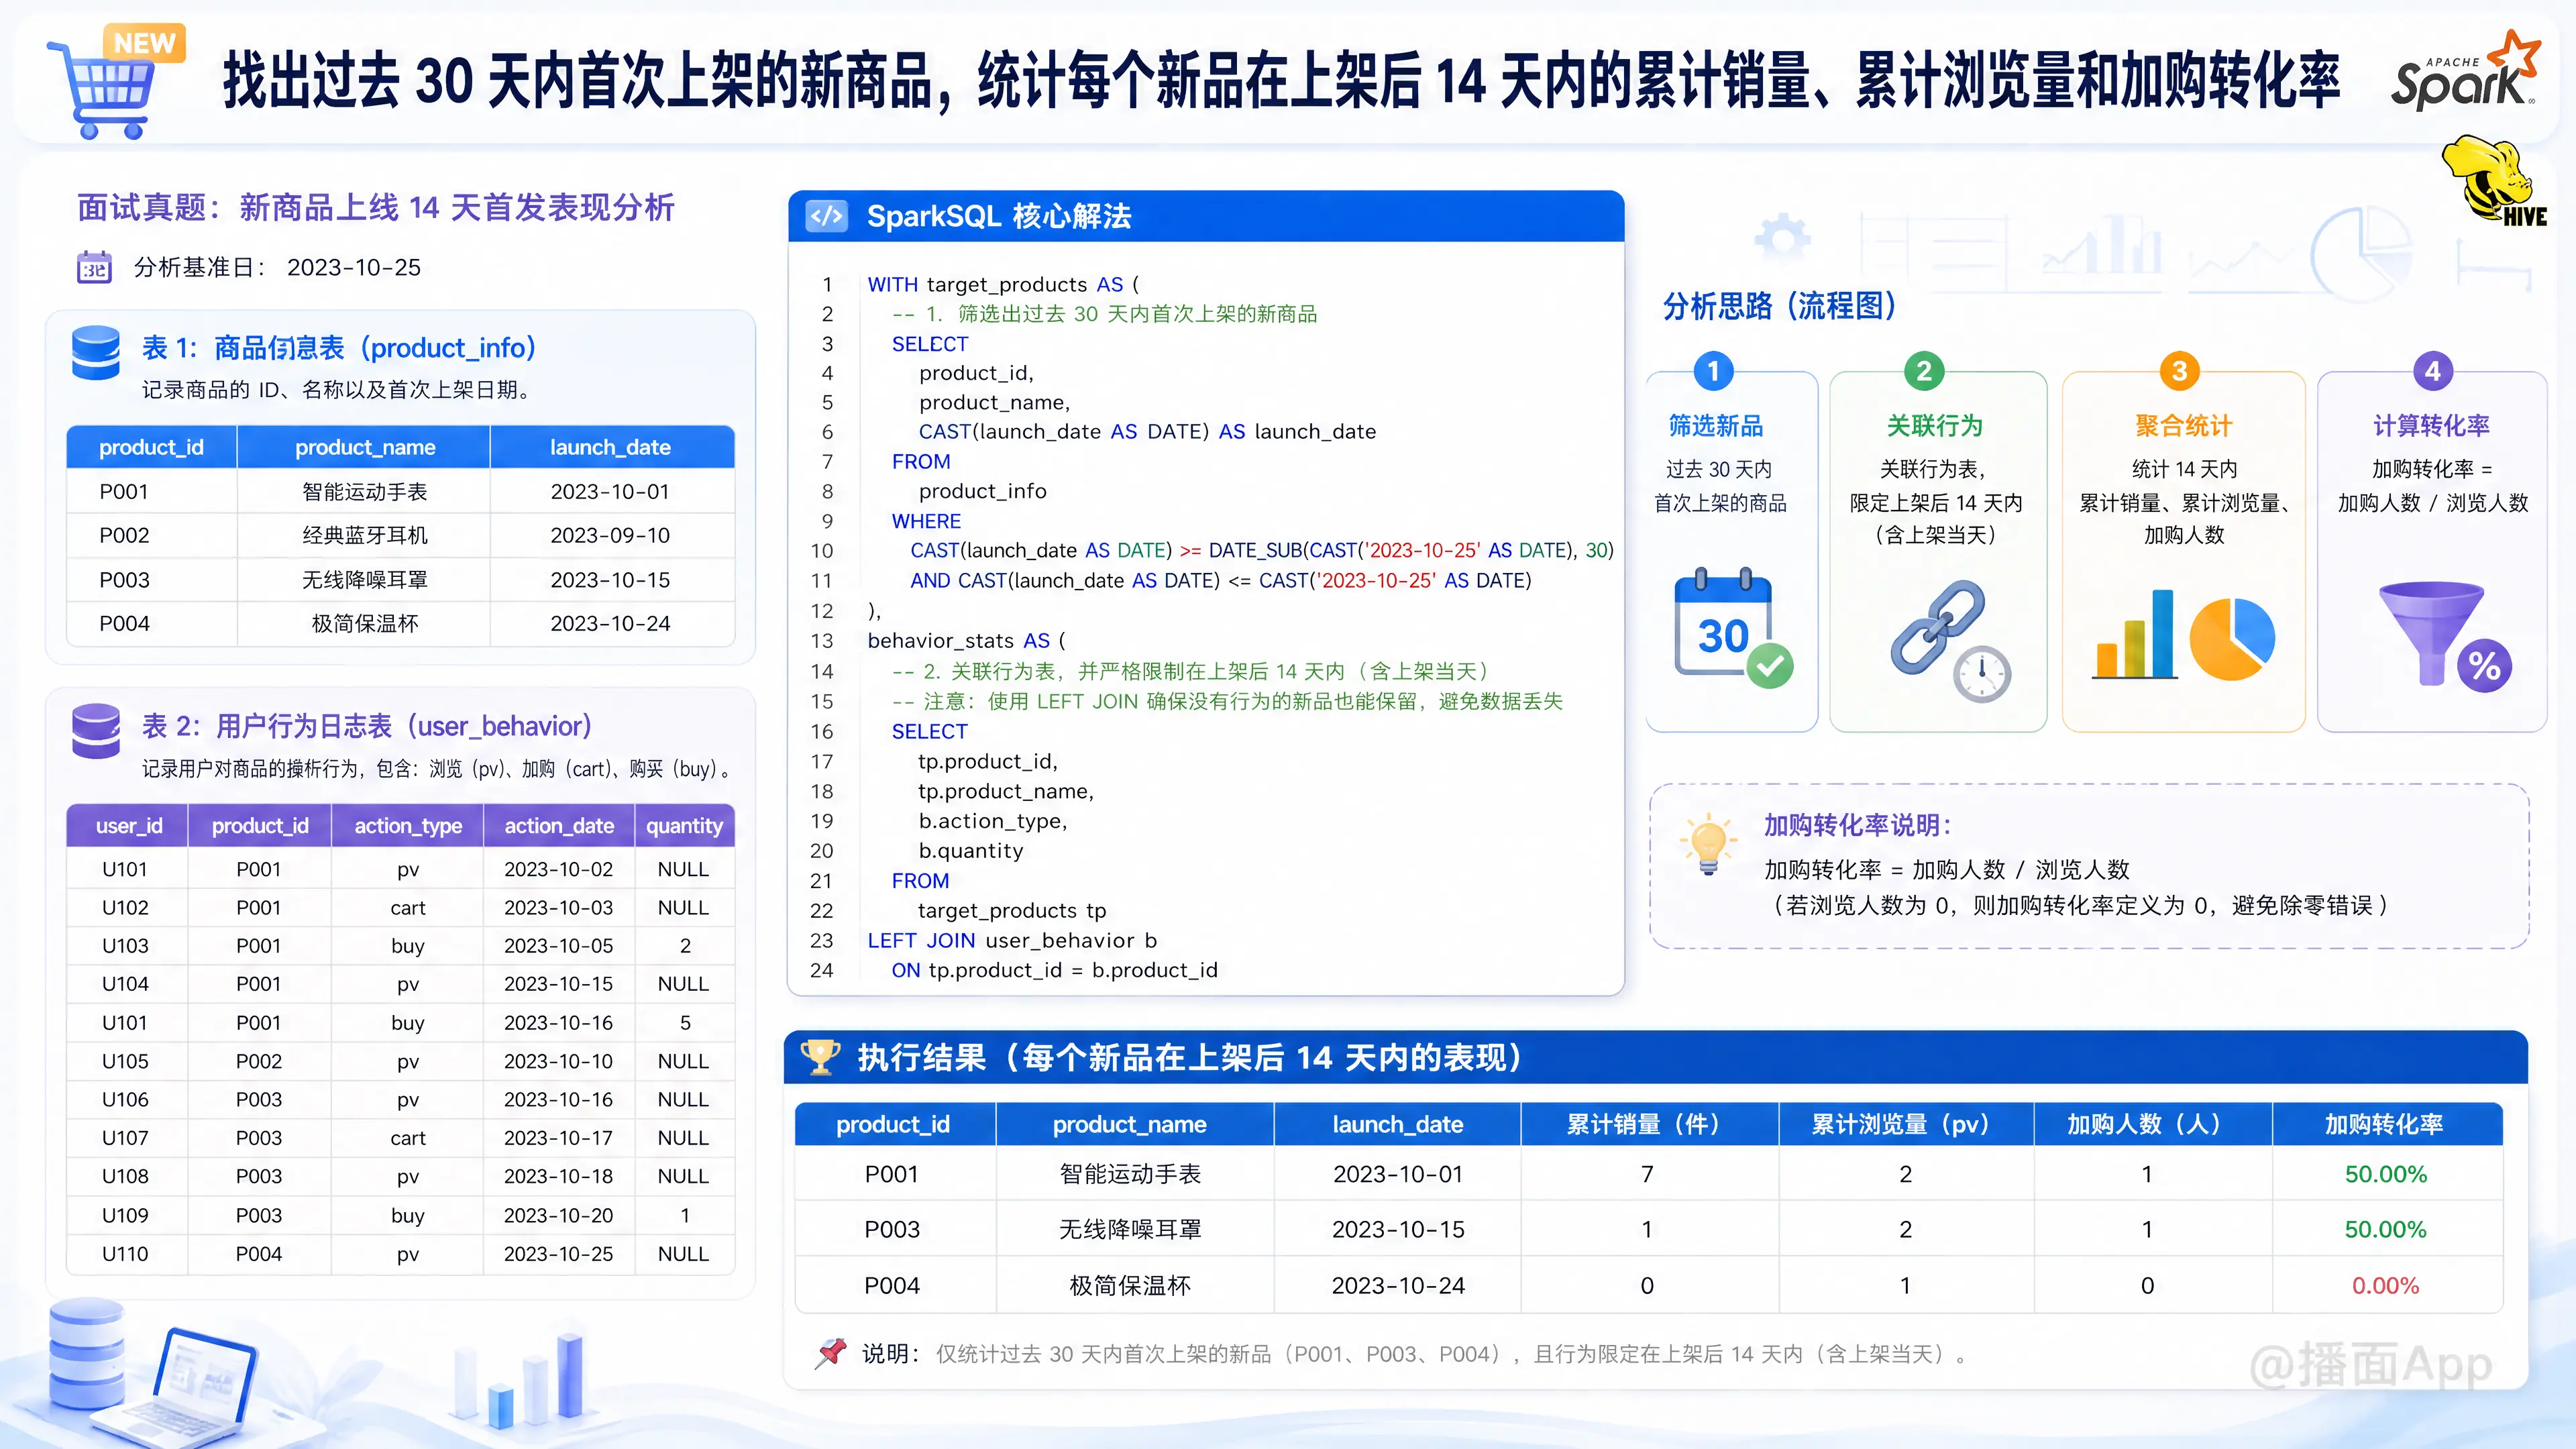Click the cell 智能运动手表 in product_info table
Viewport: 2576px width, 1449px height.
(x=365, y=492)
